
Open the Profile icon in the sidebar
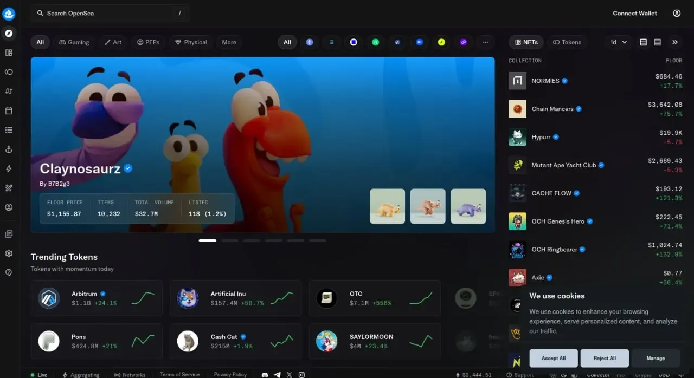(9, 207)
